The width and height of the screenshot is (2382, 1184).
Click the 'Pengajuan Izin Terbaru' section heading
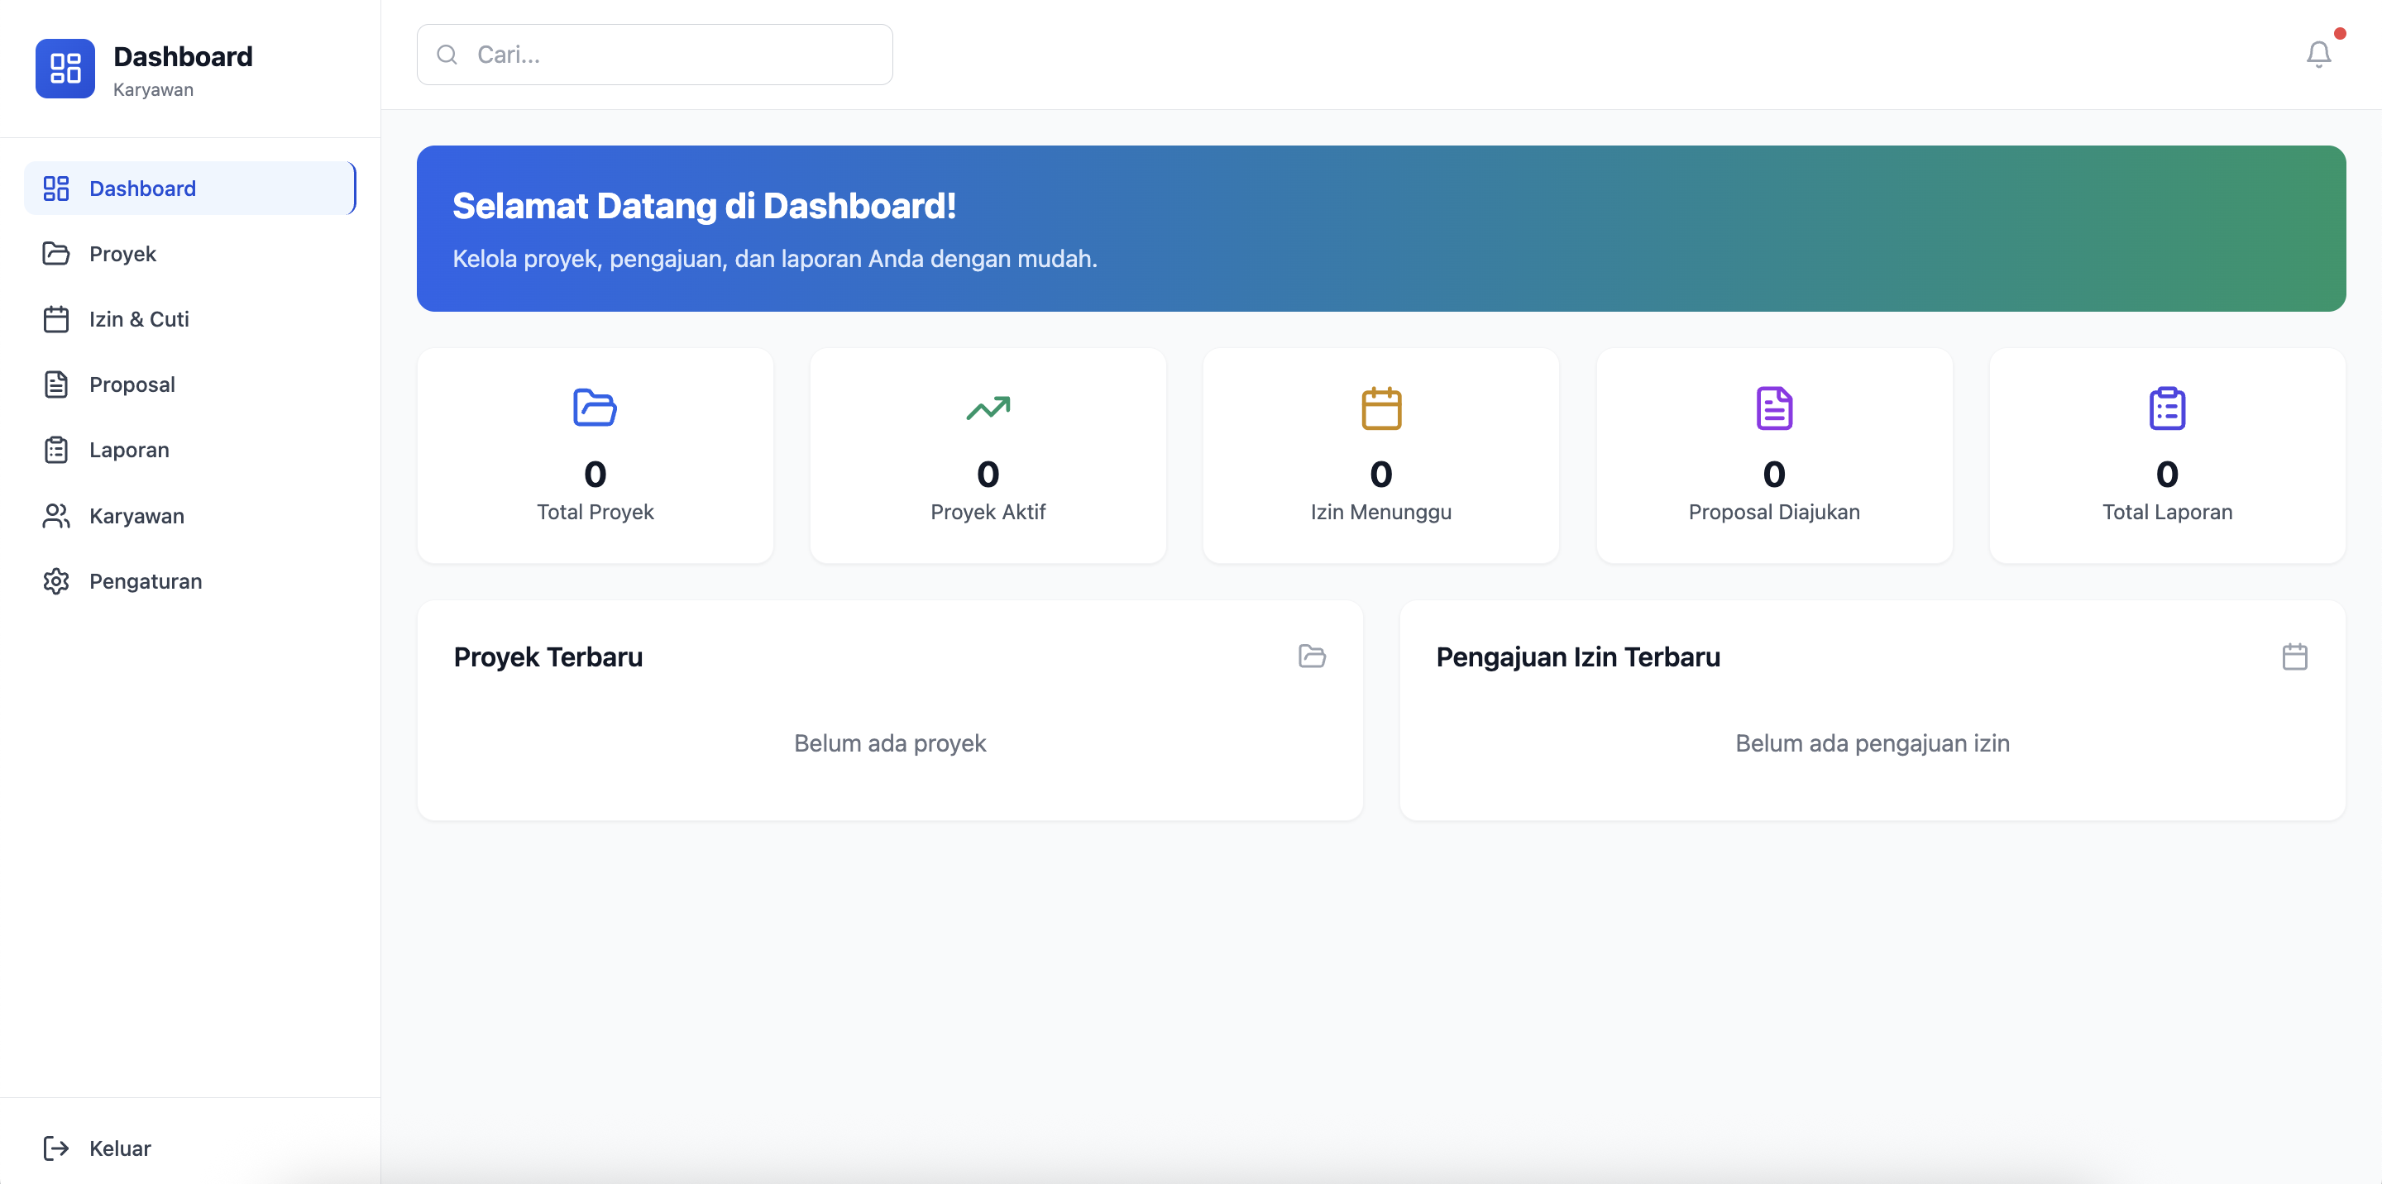pos(1578,656)
